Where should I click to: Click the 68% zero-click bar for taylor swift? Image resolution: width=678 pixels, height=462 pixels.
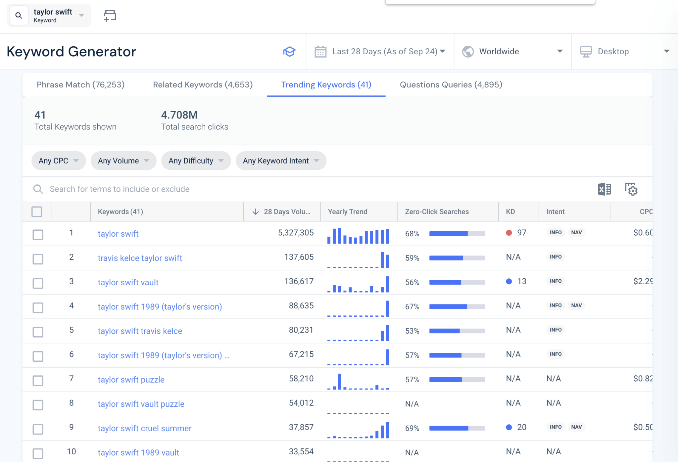[x=457, y=234]
